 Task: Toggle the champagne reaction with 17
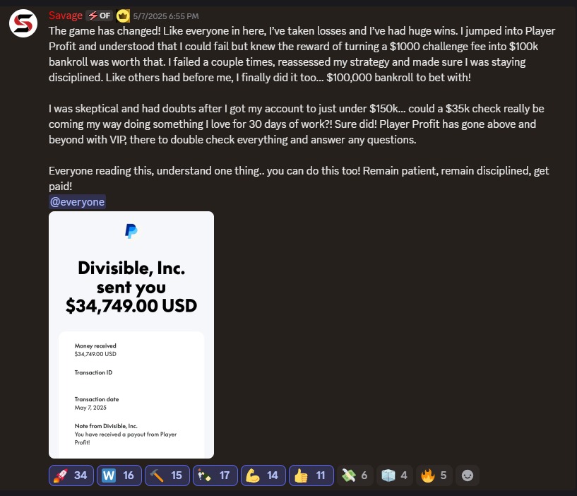215,476
